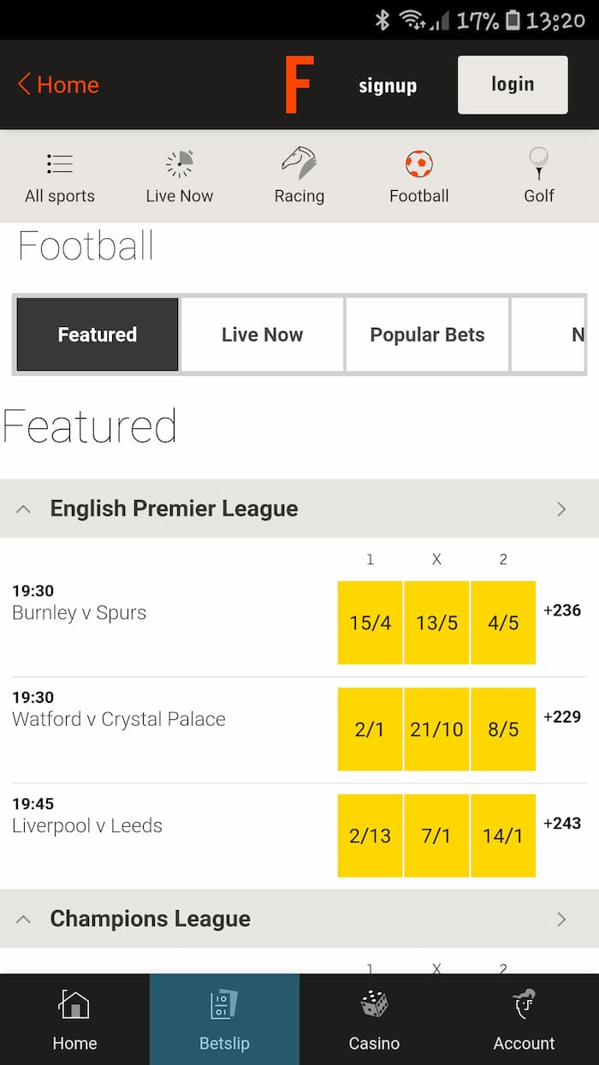Viewport: 599px width, 1065px height.
Task: Switch to the Live Now tab
Action: click(x=262, y=335)
